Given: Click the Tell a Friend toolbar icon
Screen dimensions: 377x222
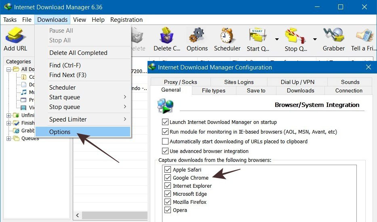Looking at the screenshot, I should coord(364,36).
